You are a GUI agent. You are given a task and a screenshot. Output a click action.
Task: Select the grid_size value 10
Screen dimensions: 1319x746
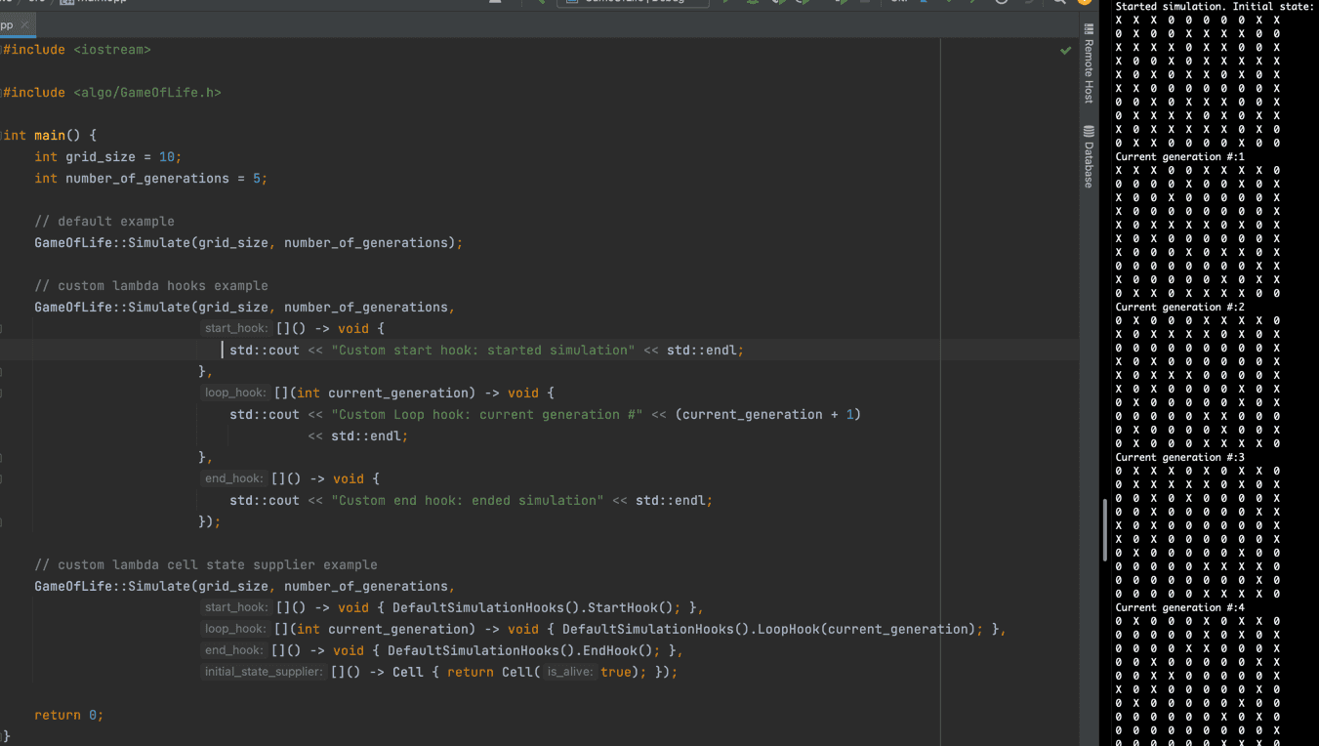click(x=166, y=157)
